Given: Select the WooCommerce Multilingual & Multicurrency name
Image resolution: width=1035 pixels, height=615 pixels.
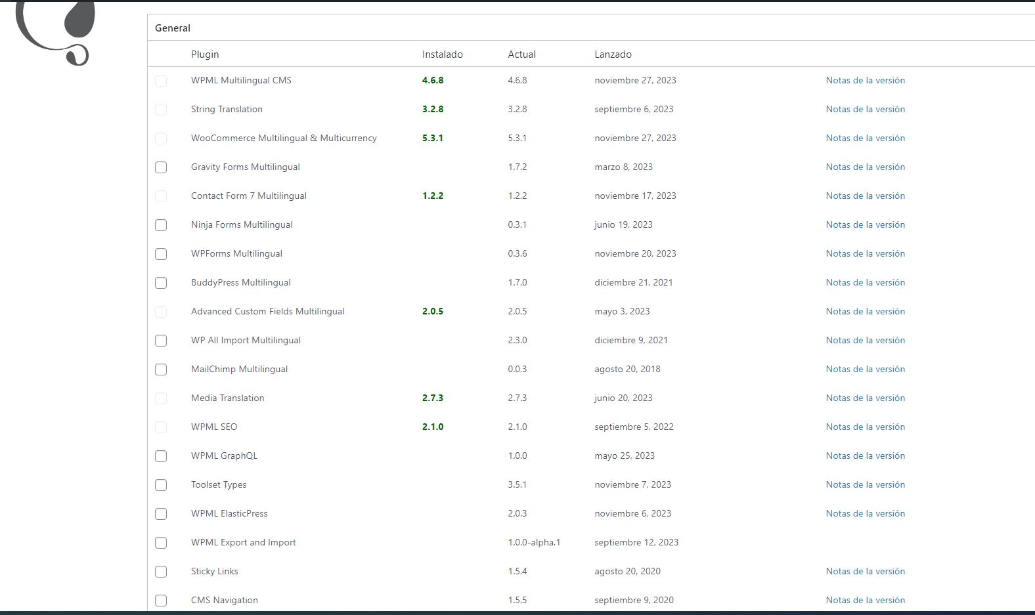Looking at the screenshot, I should coord(284,138).
